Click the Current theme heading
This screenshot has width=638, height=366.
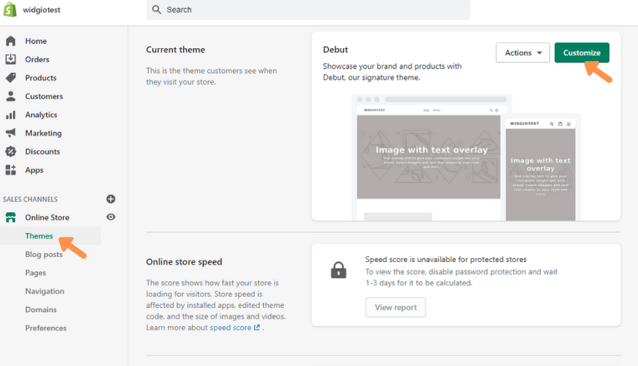point(175,50)
